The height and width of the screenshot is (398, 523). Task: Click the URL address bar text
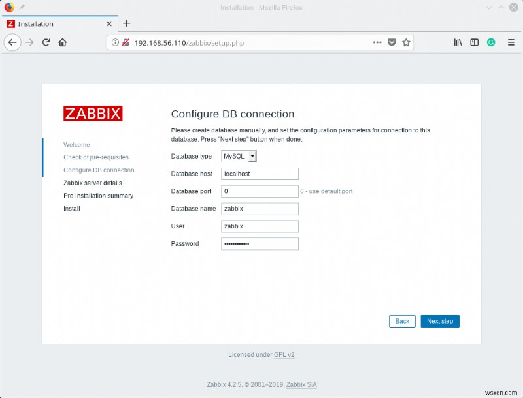click(x=189, y=43)
